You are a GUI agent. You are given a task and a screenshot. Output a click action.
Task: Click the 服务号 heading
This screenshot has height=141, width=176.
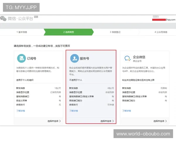pos(84,58)
